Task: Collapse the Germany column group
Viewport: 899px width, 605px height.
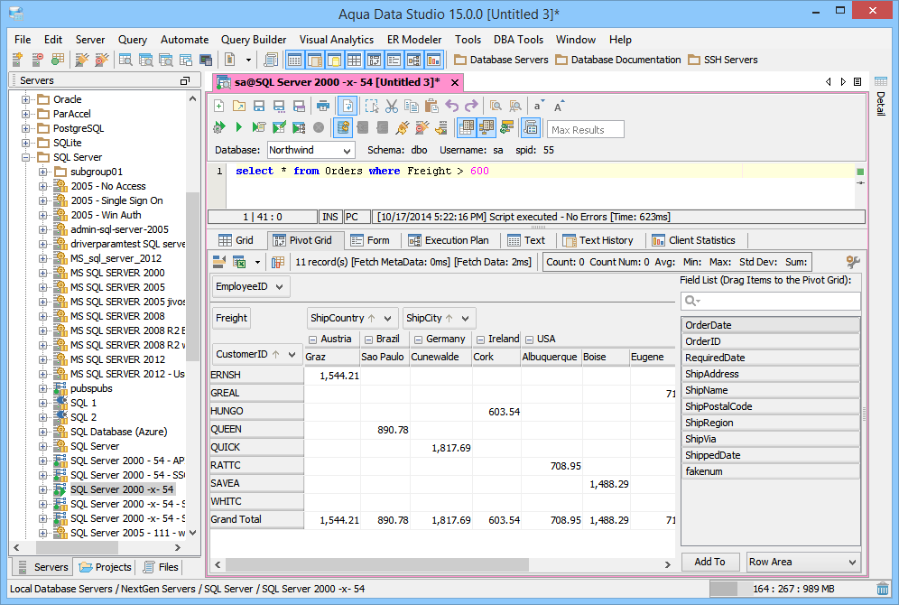Action: [416, 340]
